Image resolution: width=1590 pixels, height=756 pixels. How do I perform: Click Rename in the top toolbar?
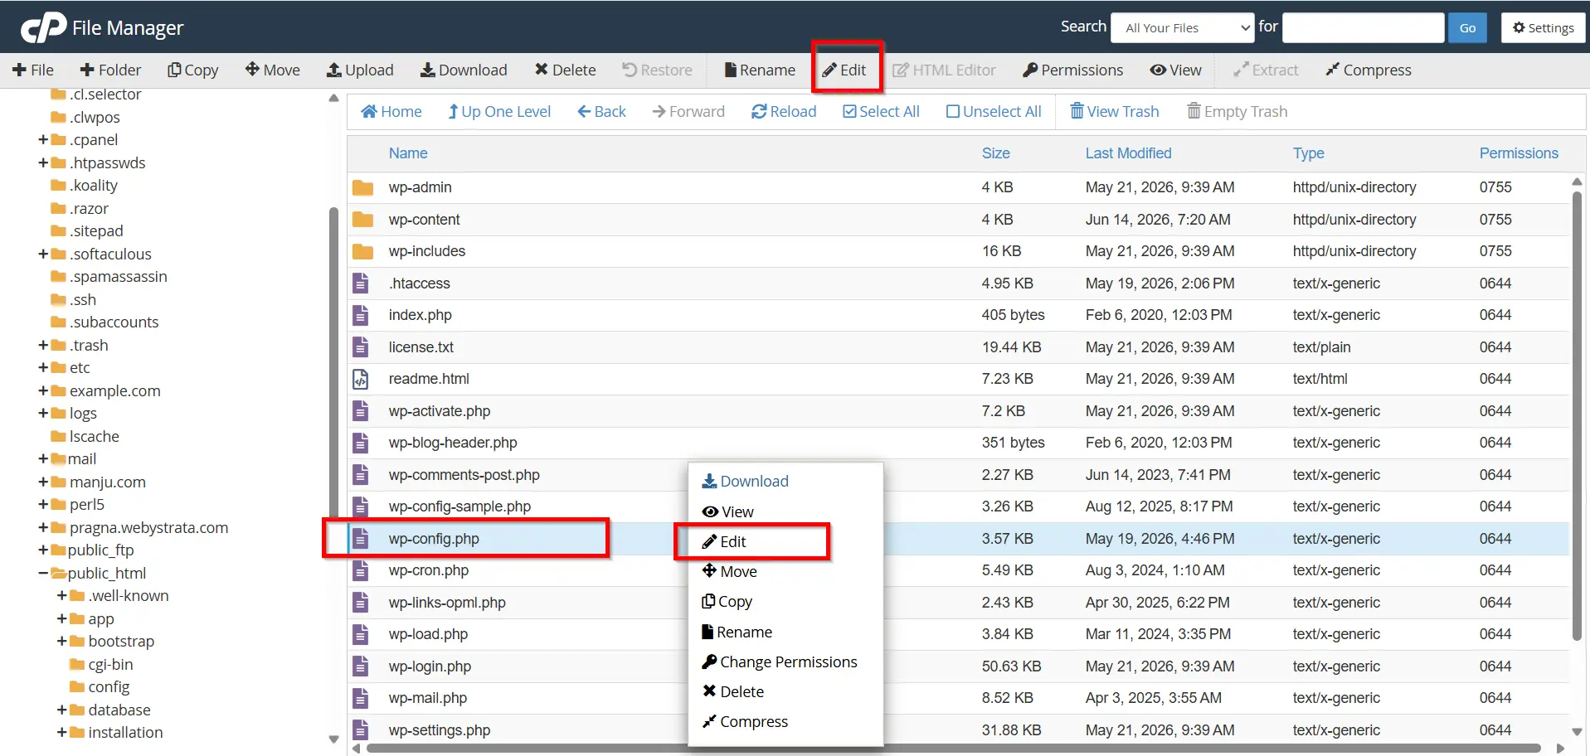pos(760,70)
